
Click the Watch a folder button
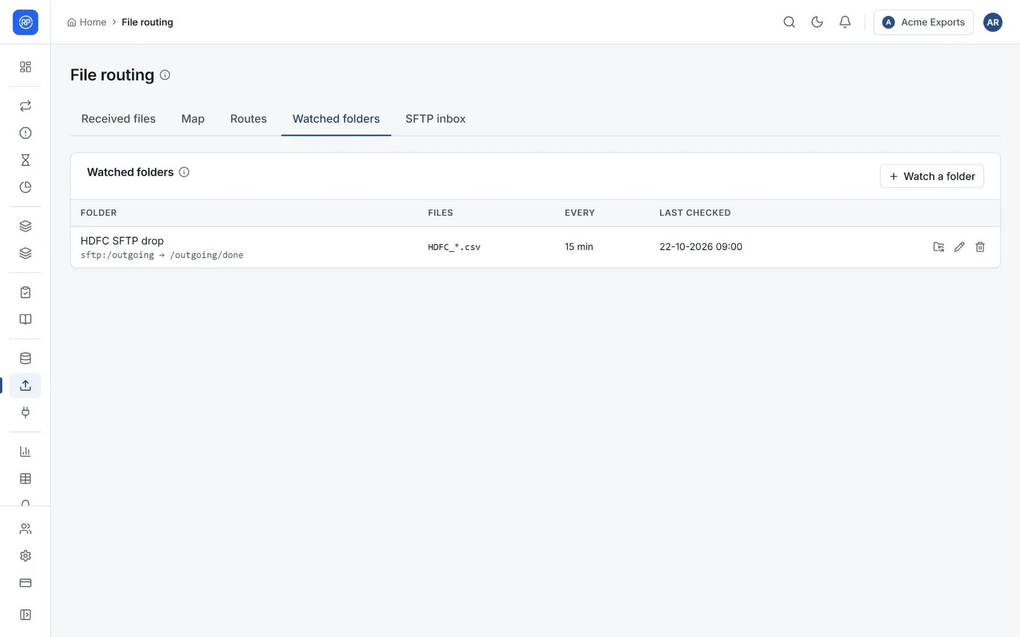[932, 176]
